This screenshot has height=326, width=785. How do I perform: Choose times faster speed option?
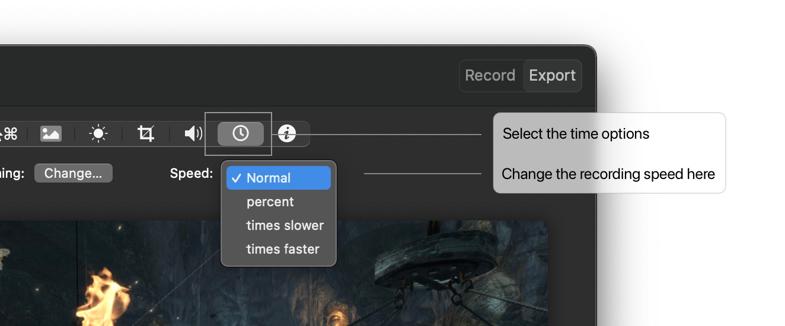coord(279,249)
